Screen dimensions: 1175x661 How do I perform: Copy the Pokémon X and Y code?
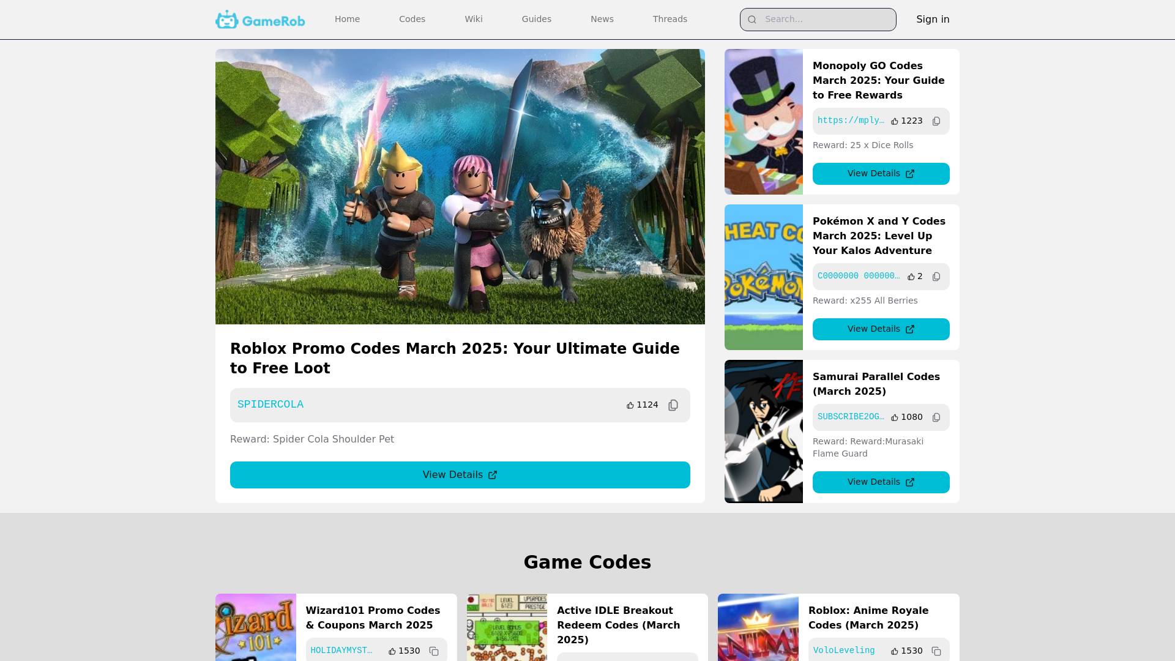point(936,277)
